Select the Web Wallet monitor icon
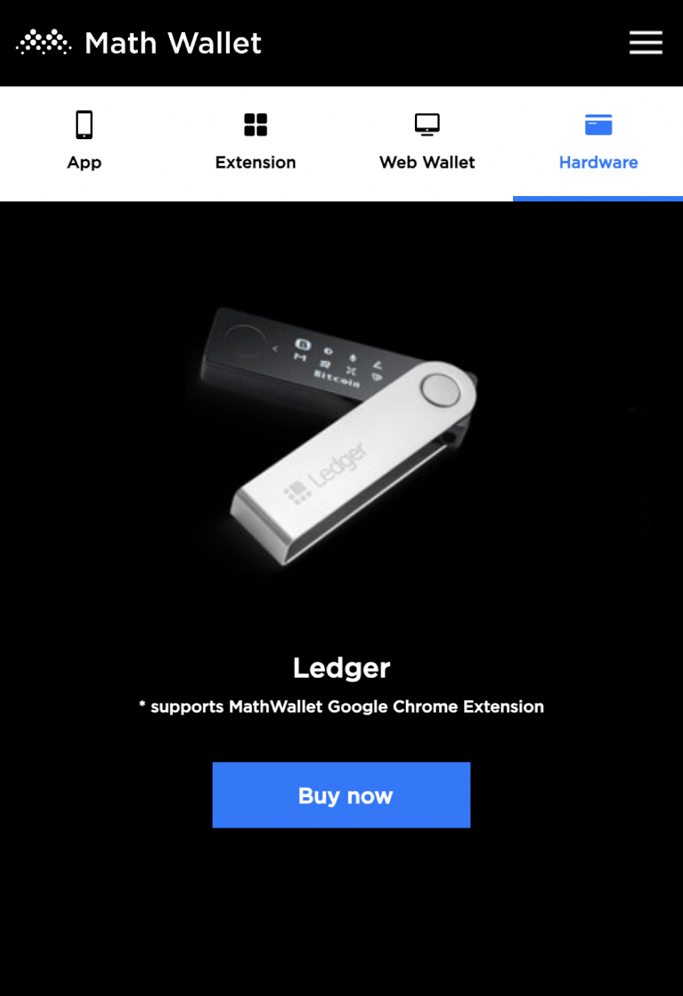The height and width of the screenshot is (996, 683). (427, 125)
